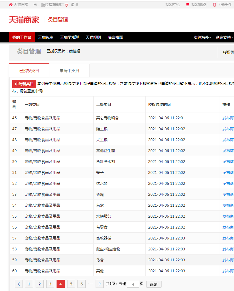Click 发布商 link for 鸟零食 row
This screenshot has width=234, height=291.
(x=228, y=227)
